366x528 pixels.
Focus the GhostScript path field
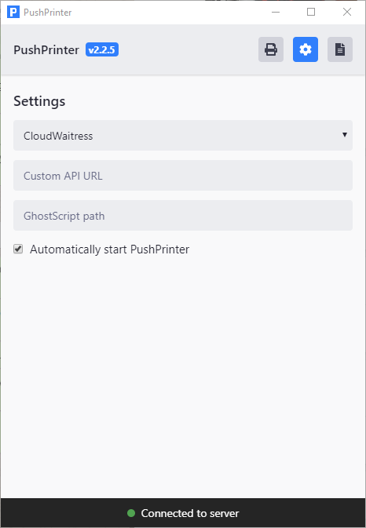click(x=183, y=216)
